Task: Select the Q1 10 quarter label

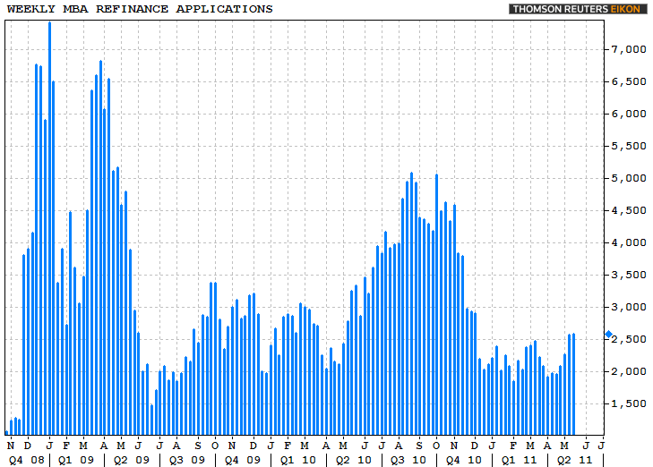Action: (x=297, y=460)
